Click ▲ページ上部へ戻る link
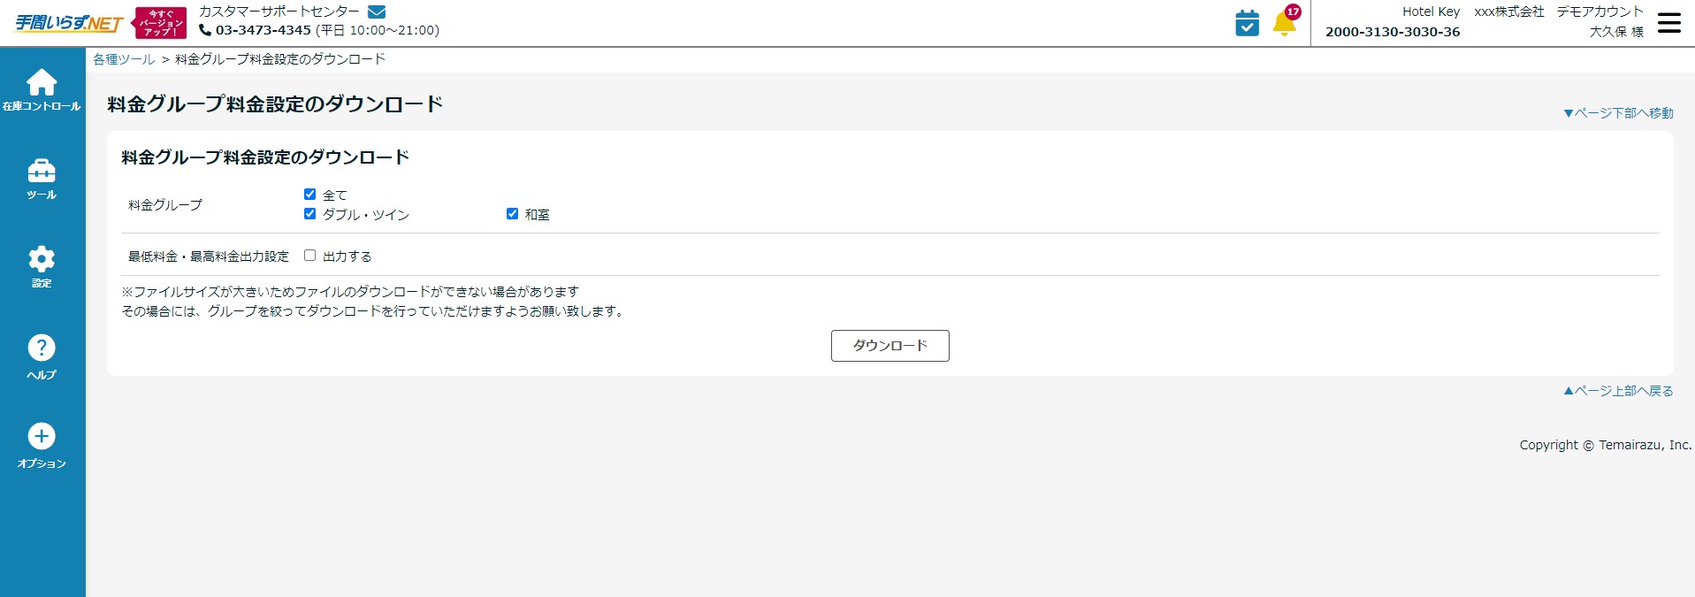 pos(1618,391)
